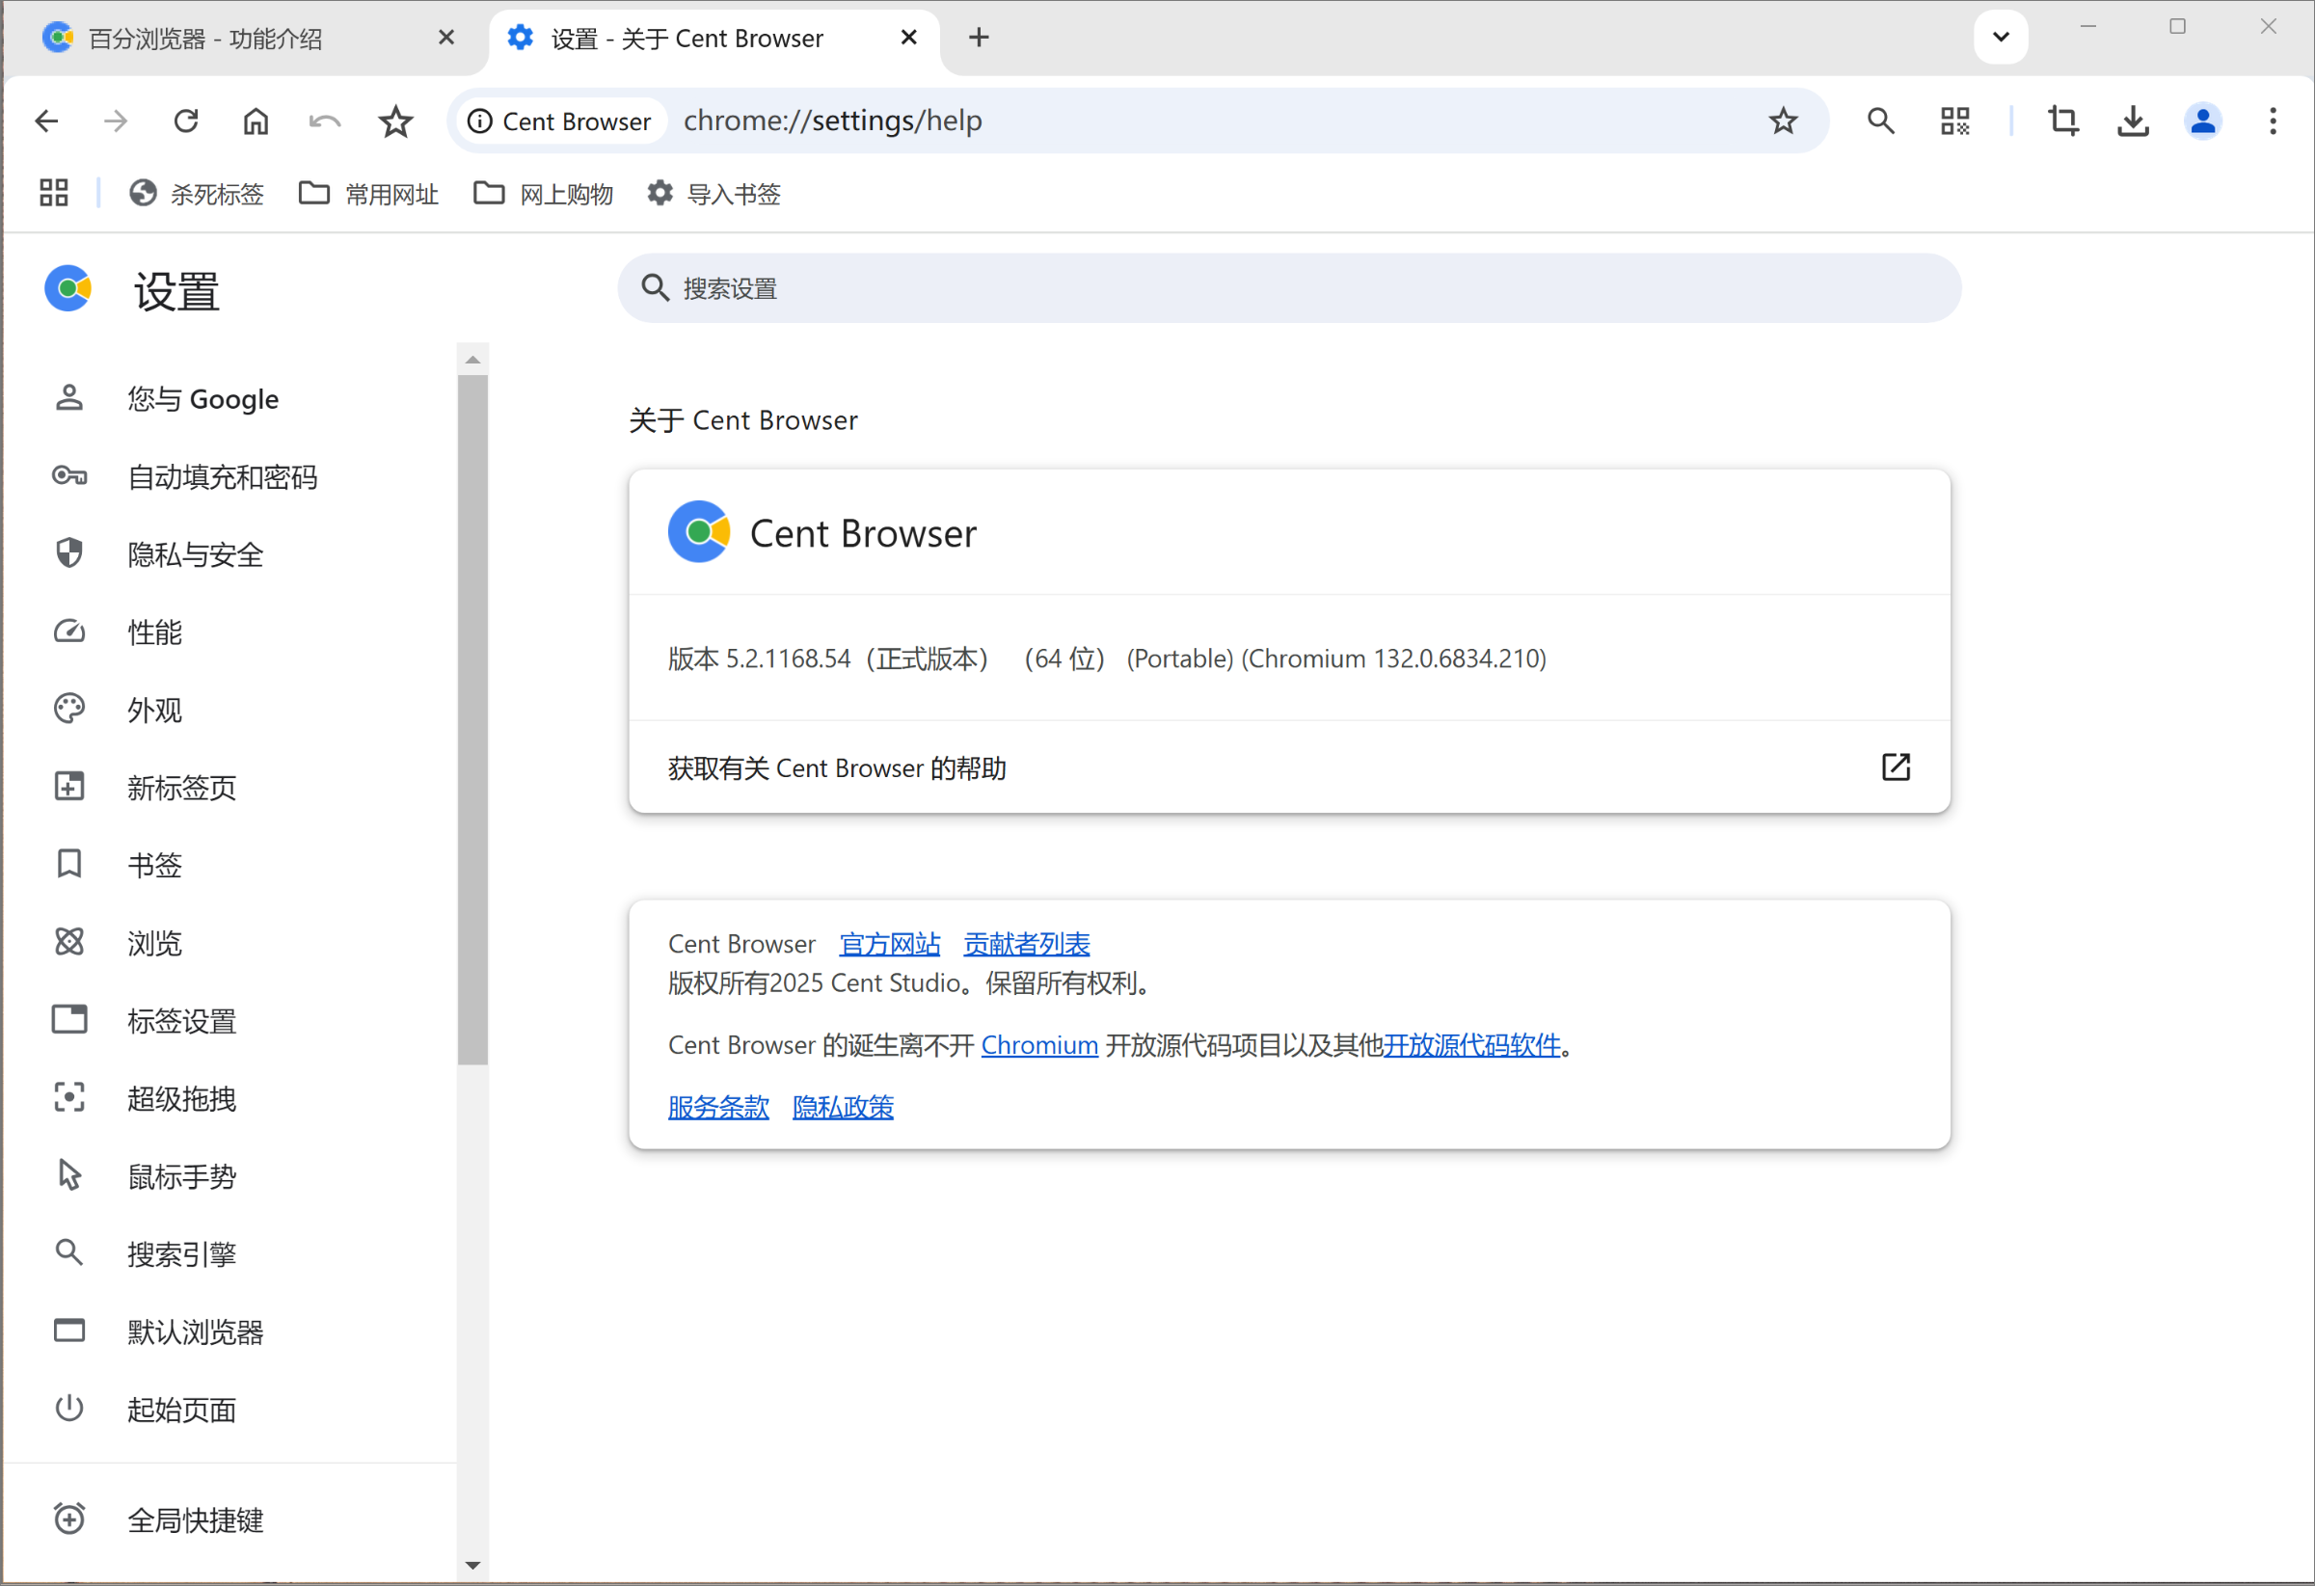Go back with the back arrow
This screenshot has width=2315, height=1586.
[47, 121]
